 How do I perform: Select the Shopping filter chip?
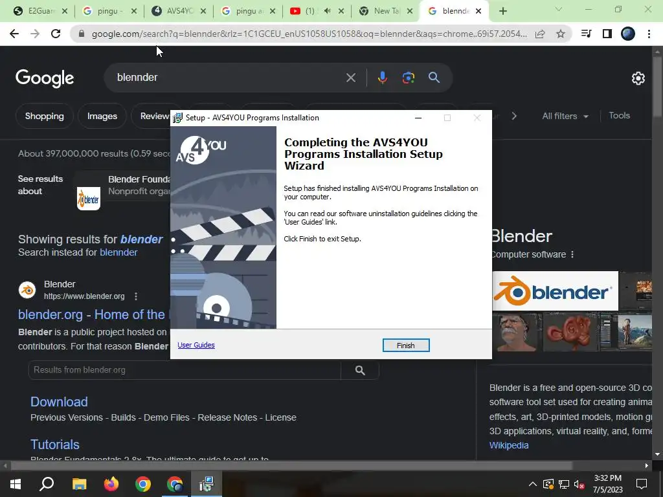[x=45, y=116]
